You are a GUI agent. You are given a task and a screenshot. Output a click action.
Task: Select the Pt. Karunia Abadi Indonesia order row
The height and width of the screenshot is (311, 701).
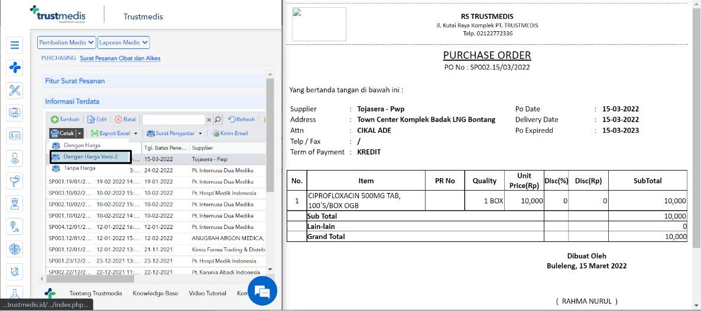pos(155,272)
